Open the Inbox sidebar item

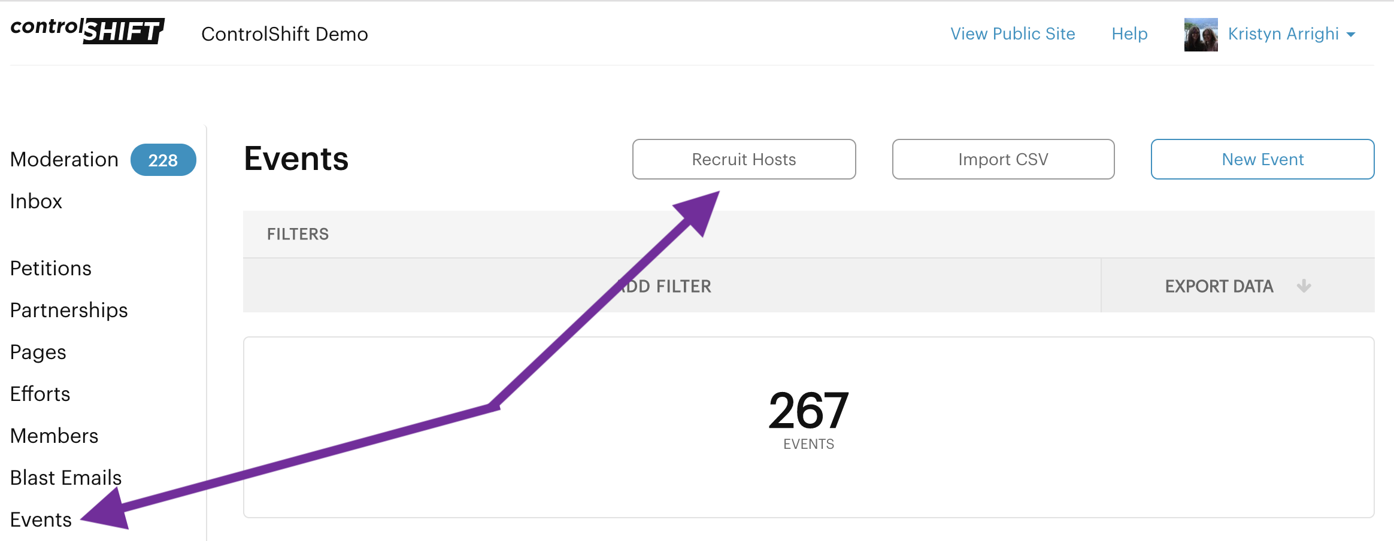coord(36,202)
